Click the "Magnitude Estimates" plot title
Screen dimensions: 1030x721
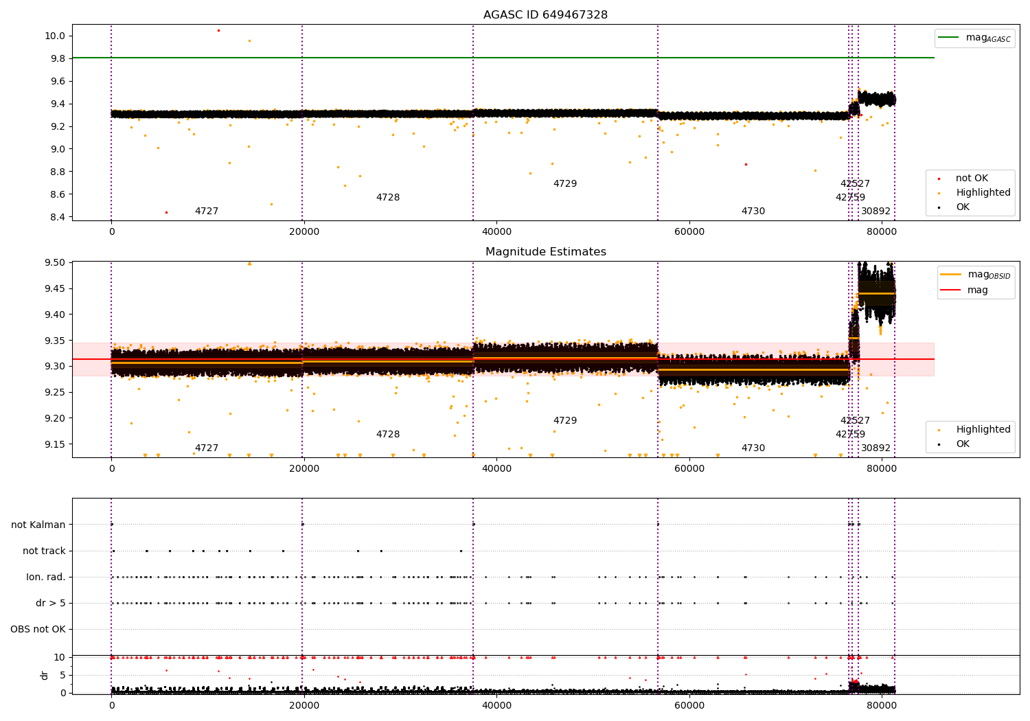tap(545, 252)
